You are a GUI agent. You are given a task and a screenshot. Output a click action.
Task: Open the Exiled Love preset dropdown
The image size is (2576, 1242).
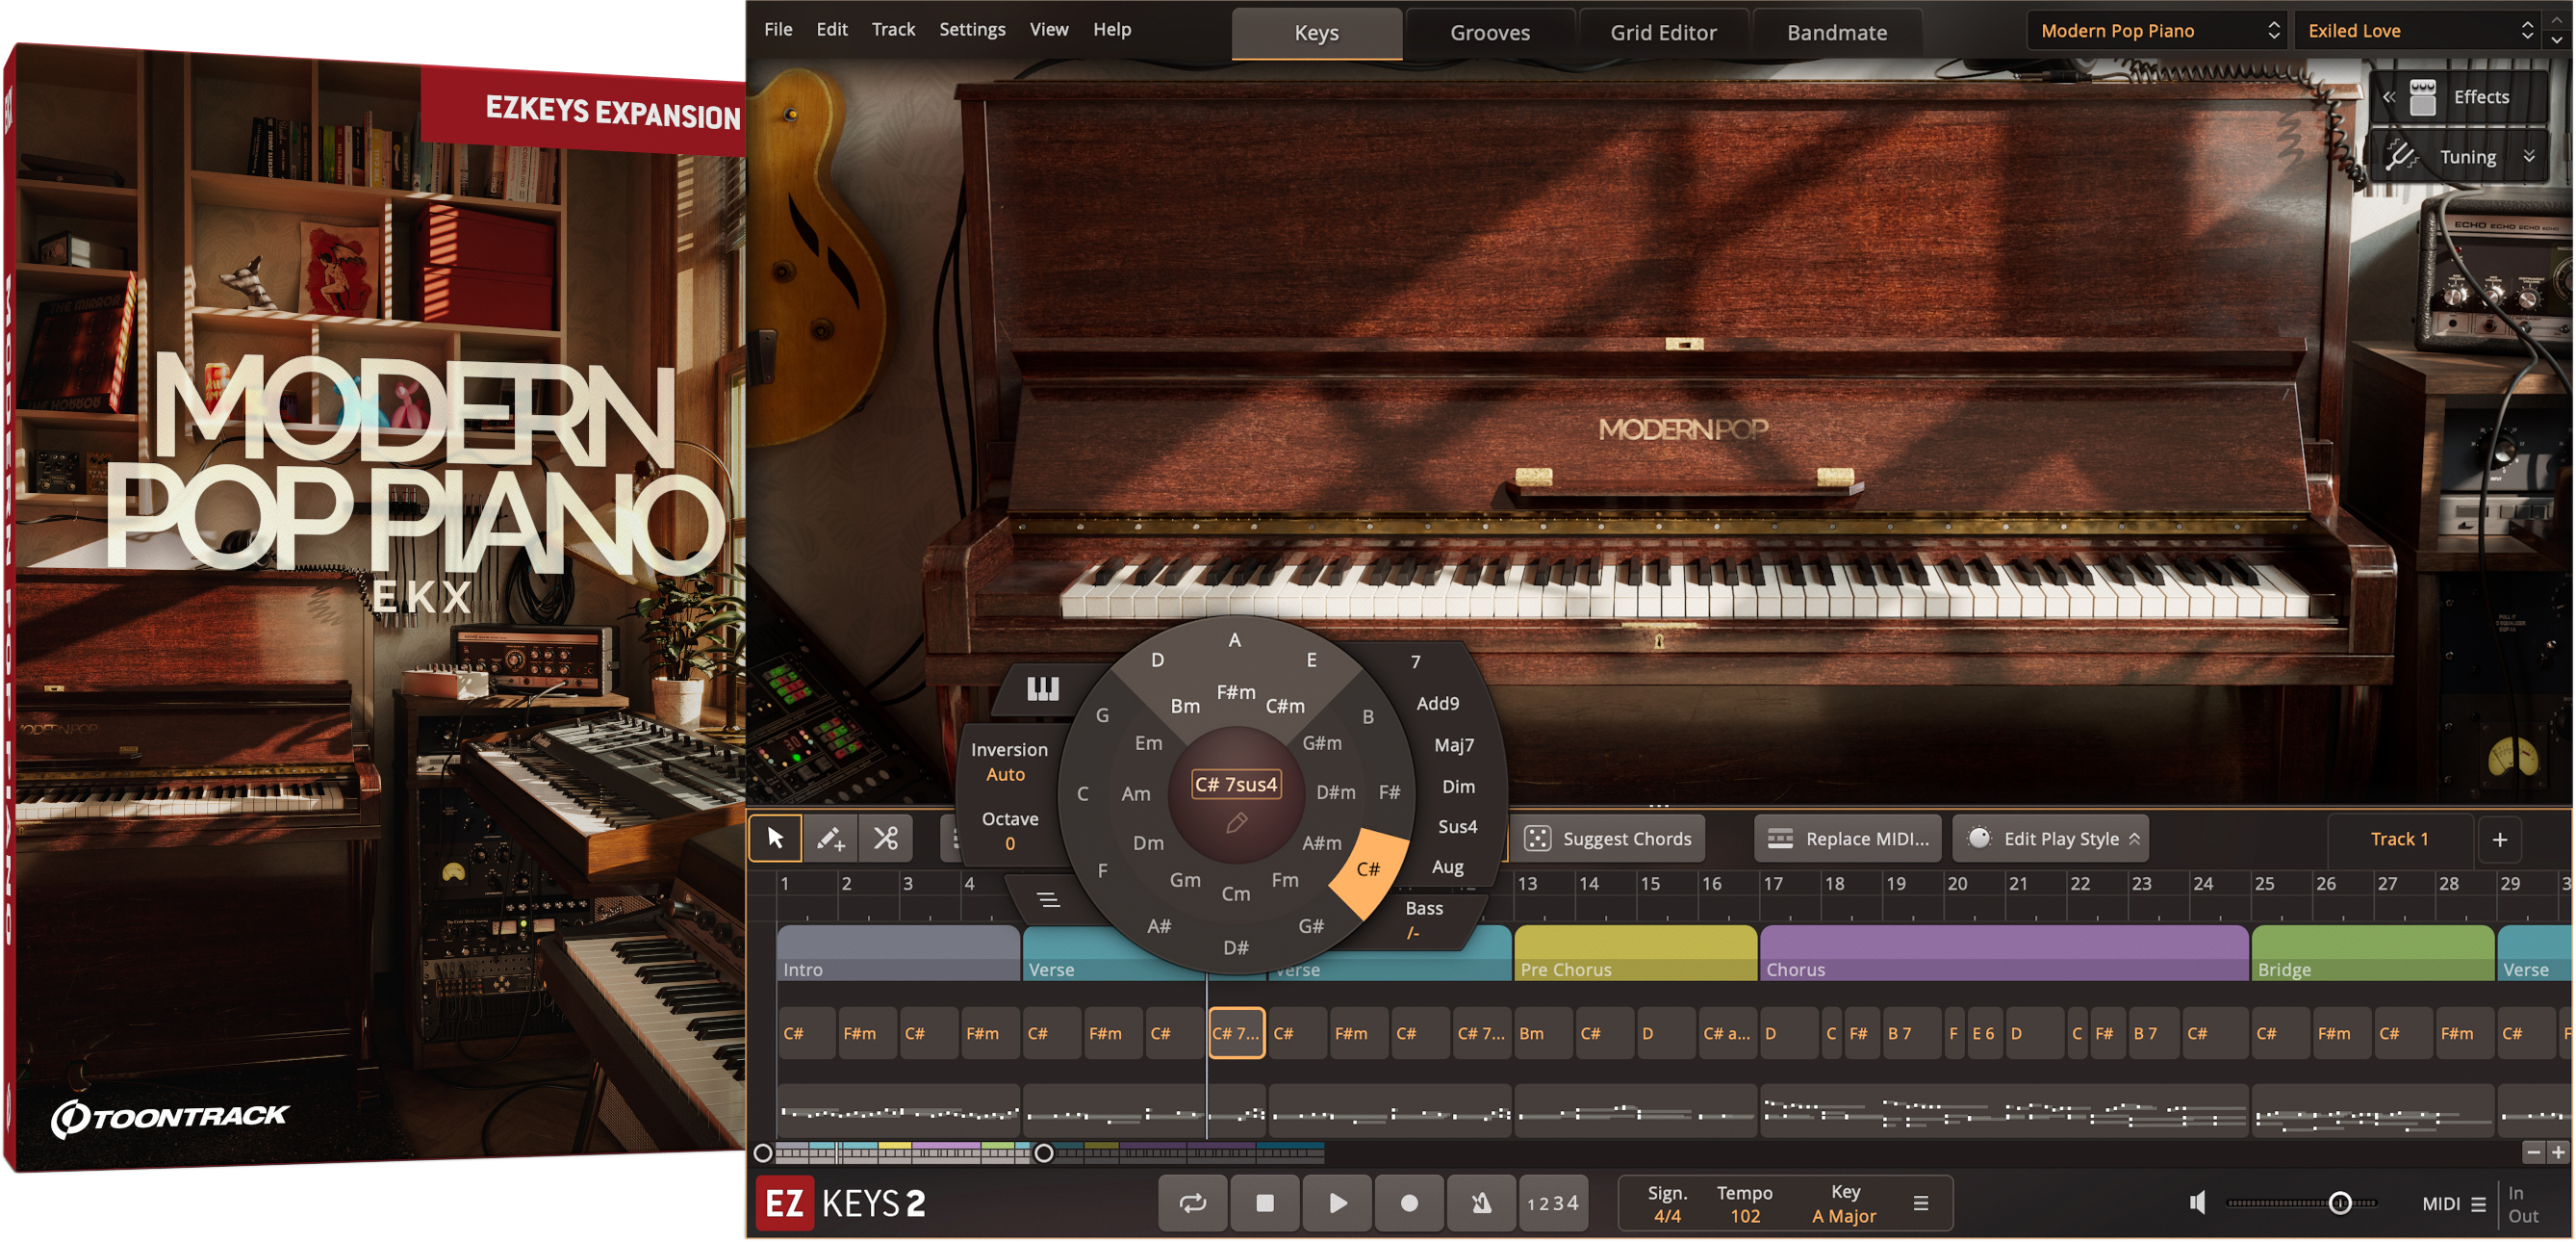pos(2419,30)
